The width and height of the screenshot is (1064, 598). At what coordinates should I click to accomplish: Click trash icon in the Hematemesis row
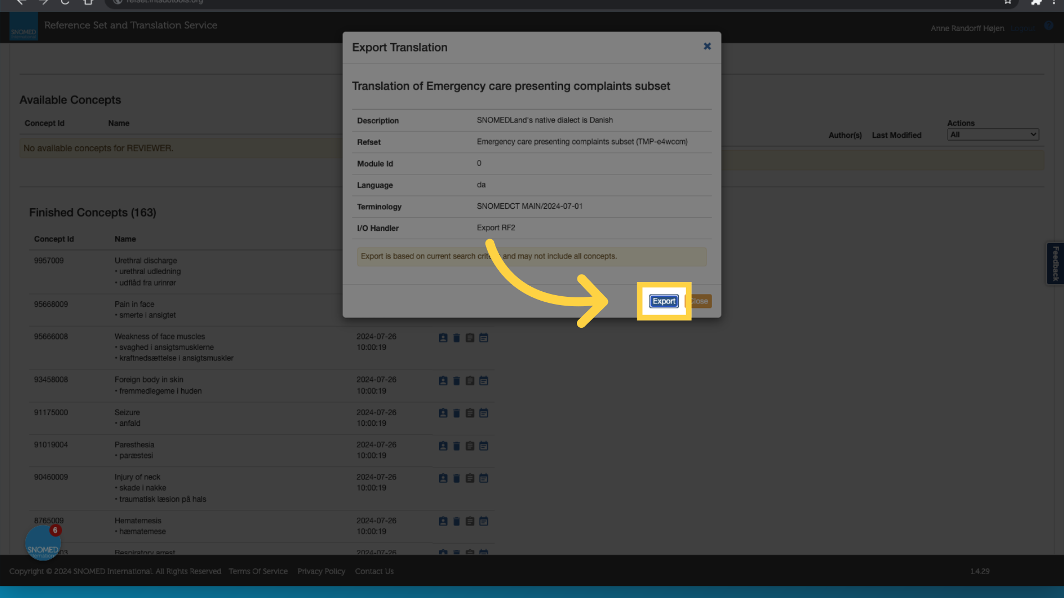(x=457, y=521)
